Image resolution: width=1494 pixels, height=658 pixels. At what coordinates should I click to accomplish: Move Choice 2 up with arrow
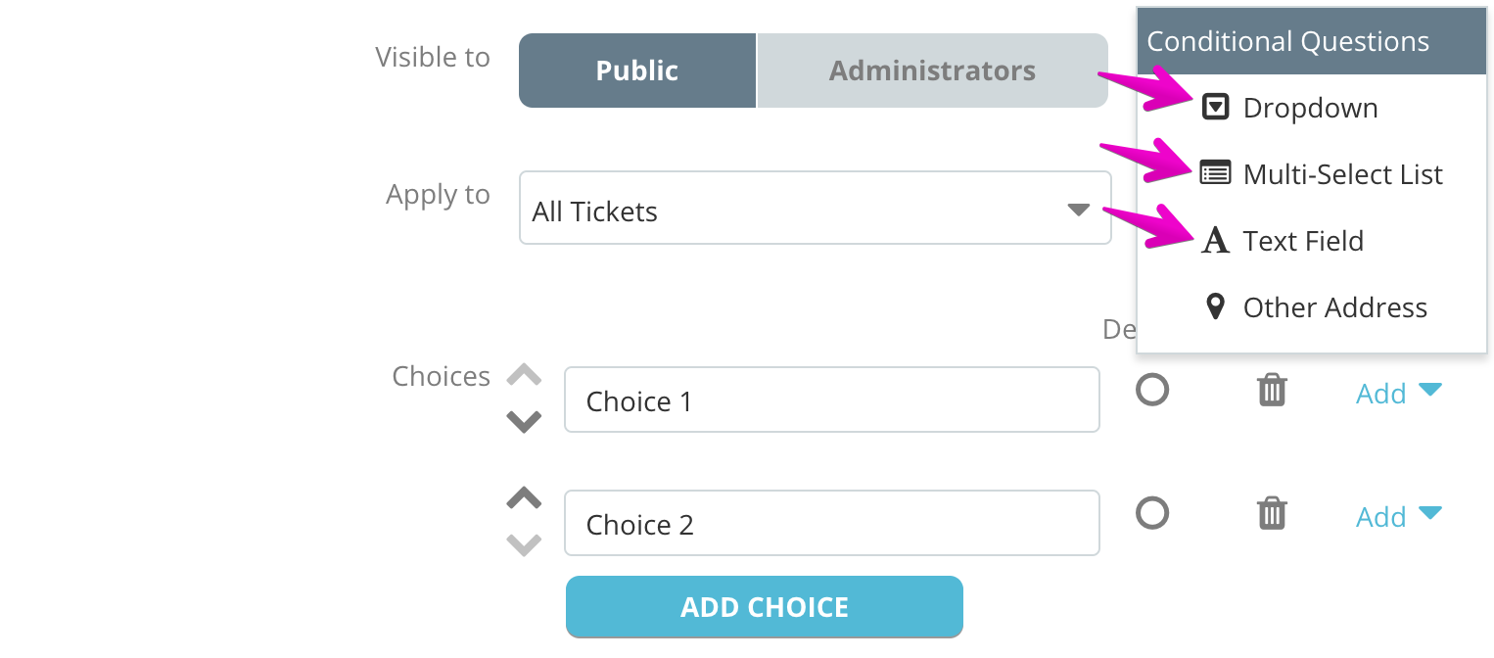(x=524, y=497)
